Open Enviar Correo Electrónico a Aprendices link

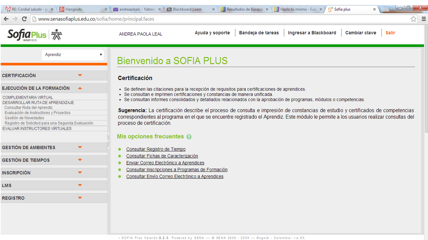pyautogui.click(x=165, y=163)
